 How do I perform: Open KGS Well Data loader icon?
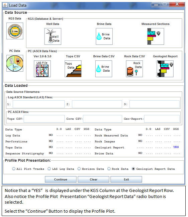pos(53,36)
